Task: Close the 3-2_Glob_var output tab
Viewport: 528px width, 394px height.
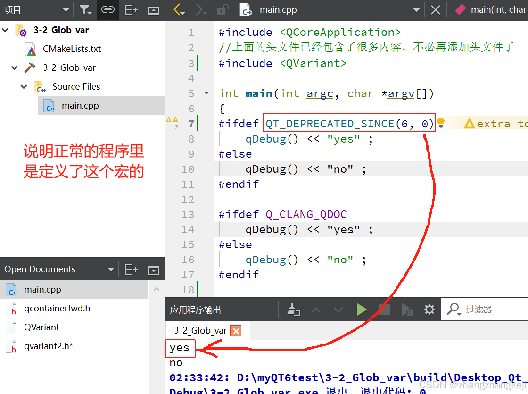Action: tap(236, 331)
